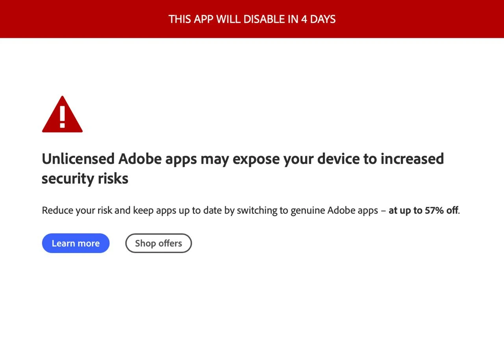The width and height of the screenshot is (504, 354).
Task: Click the "Reduce your risk and keep apps up to date" sentence
Action: (251, 210)
